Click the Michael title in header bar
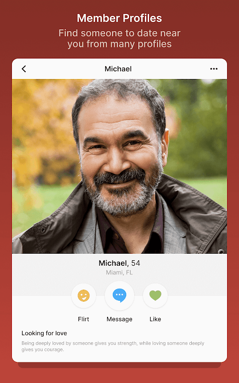This screenshot has height=383, width=239. click(x=118, y=69)
